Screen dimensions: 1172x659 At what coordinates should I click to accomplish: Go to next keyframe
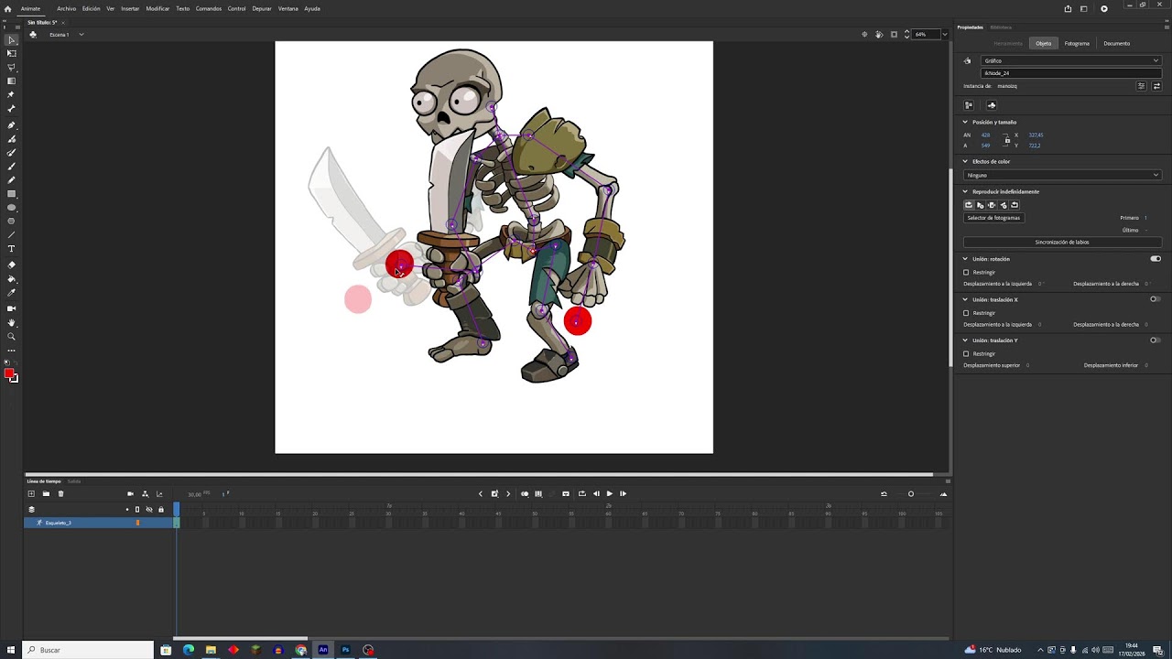(x=508, y=494)
